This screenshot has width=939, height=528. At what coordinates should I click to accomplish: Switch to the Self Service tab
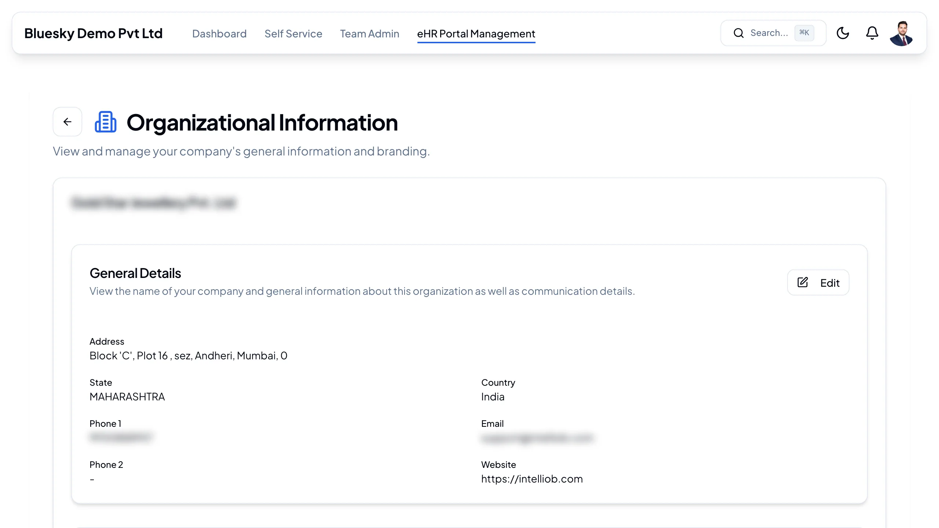click(293, 34)
